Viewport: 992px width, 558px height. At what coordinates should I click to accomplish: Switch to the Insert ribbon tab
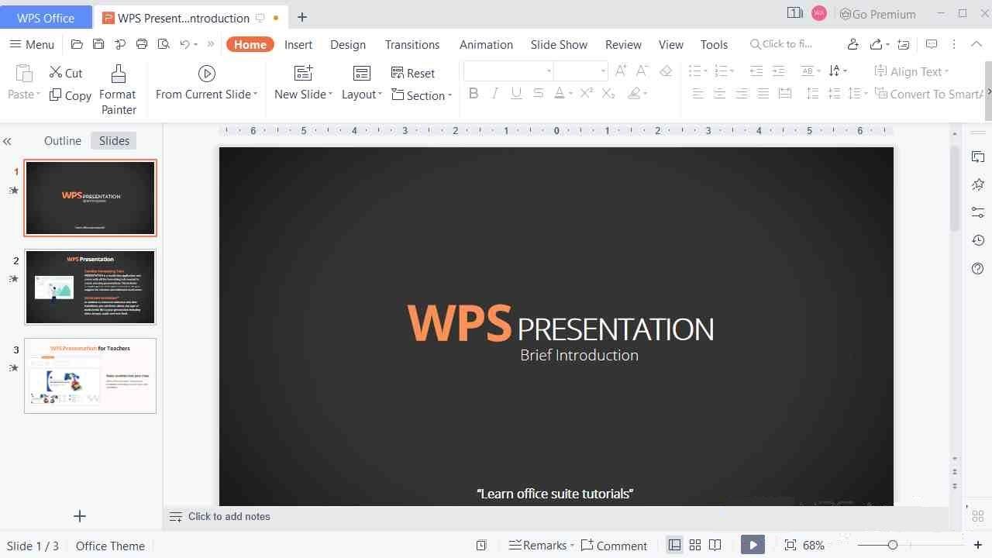298,44
